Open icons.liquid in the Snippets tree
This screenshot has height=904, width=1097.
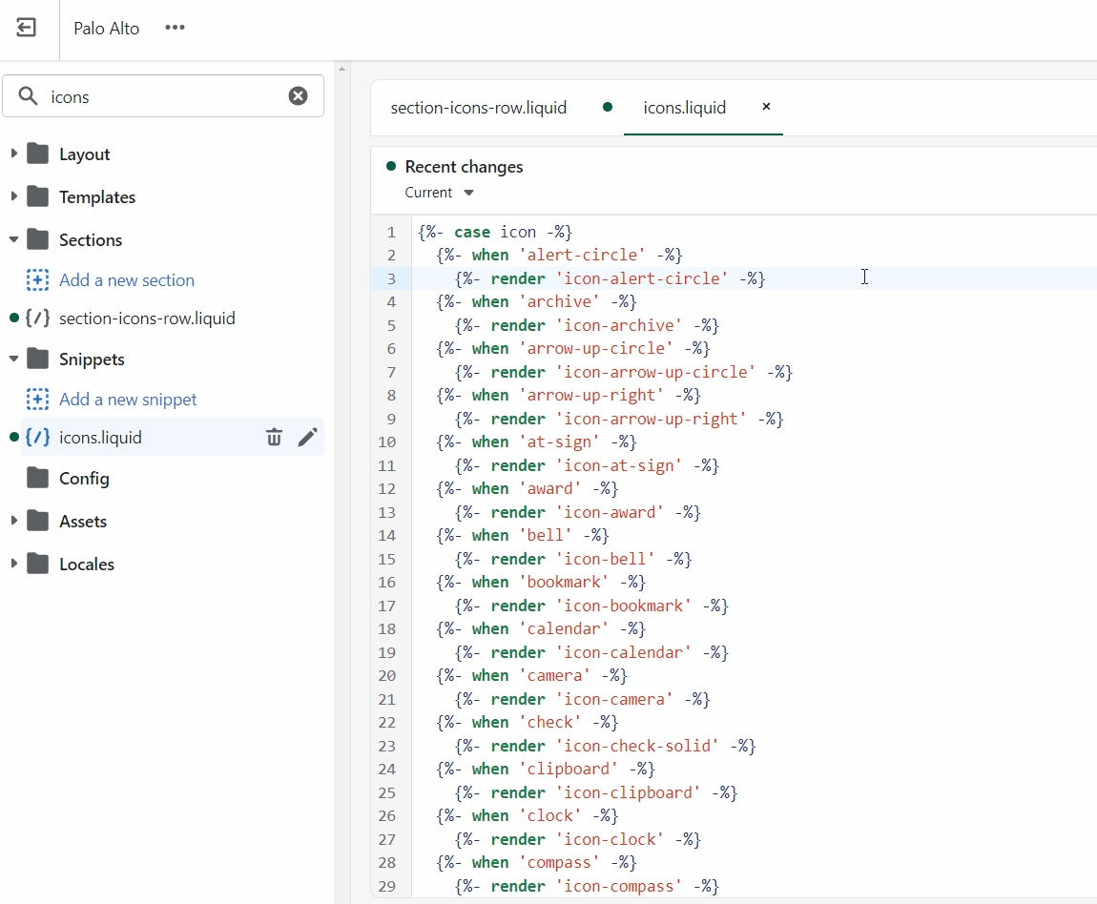(101, 437)
